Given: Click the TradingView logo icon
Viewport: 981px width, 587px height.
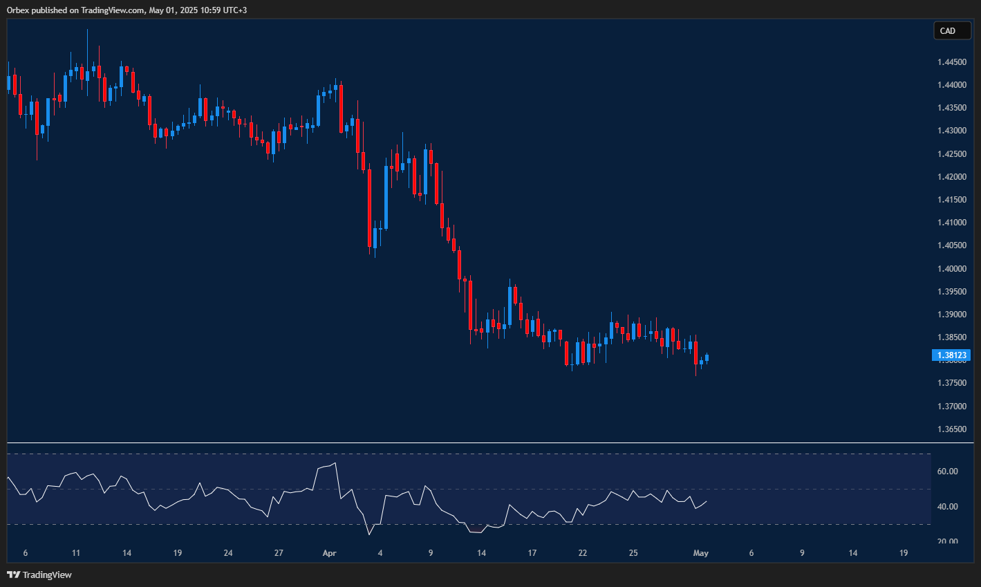Looking at the screenshot, I should coord(13,575).
